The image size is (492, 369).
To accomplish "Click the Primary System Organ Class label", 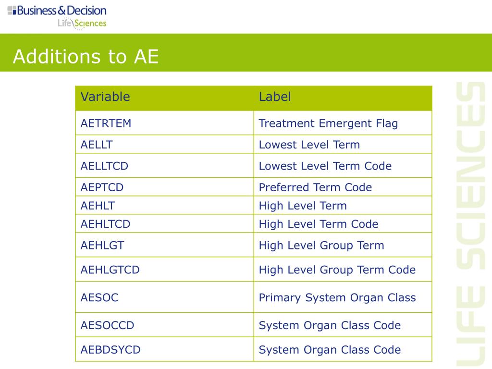I will click(337, 297).
